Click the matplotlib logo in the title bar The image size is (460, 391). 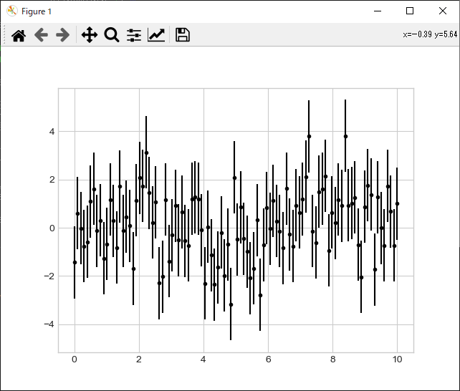[12, 11]
